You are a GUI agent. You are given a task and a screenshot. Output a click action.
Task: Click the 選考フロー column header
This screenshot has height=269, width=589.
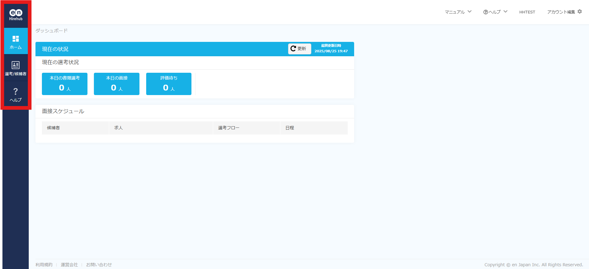(x=228, y=128)
